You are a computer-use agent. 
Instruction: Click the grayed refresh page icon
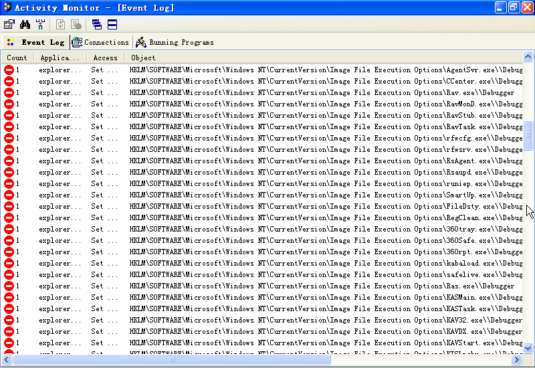[60, 24]
